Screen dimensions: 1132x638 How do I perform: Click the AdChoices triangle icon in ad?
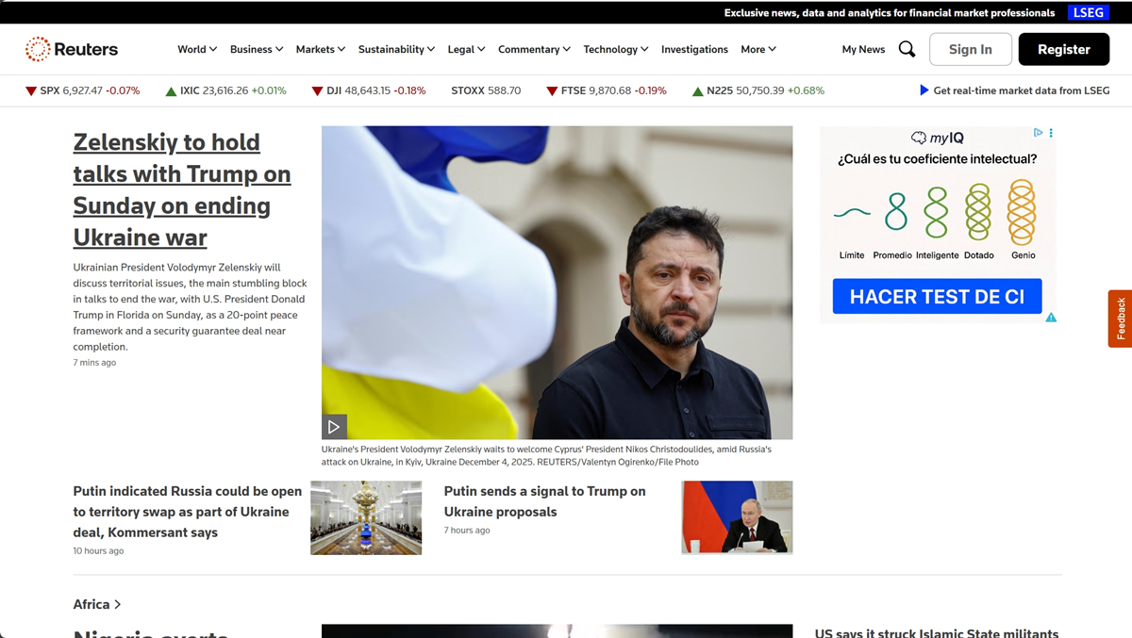1038,133
